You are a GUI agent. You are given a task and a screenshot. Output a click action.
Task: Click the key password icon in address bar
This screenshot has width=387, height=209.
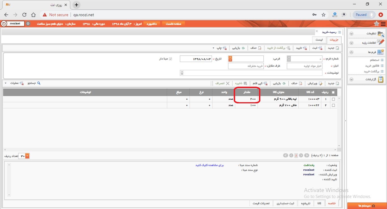(x=314, y=15)
